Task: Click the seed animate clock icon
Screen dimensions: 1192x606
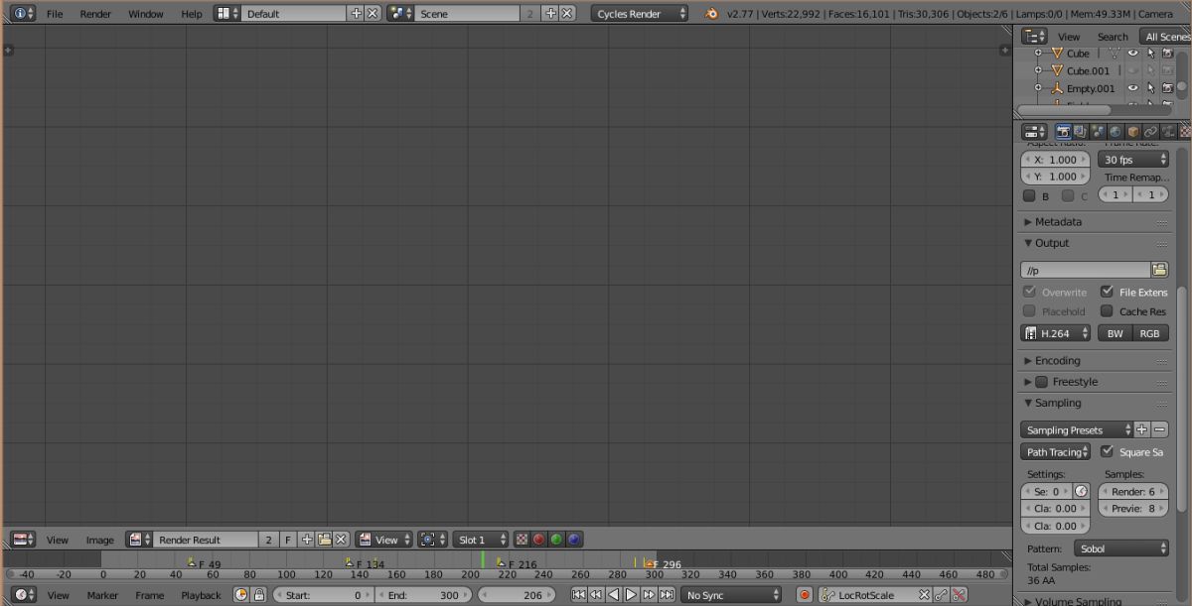Action: 1081,491
